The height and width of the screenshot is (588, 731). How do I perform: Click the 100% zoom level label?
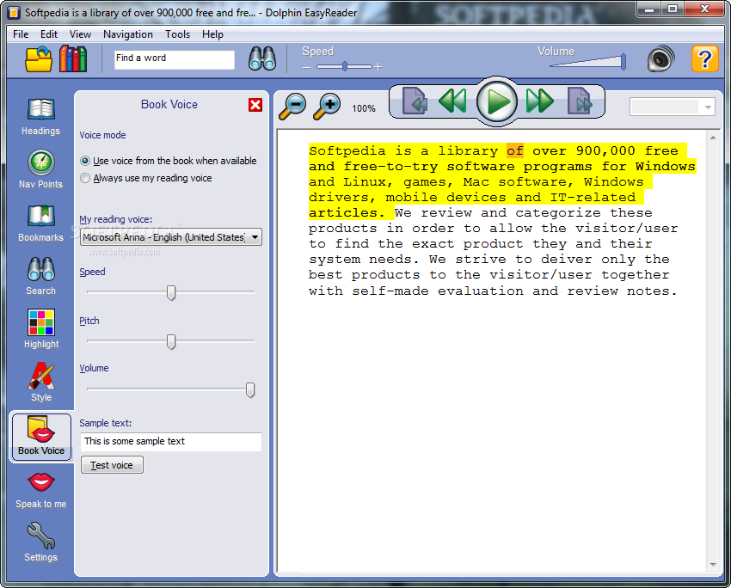coord(364,108)
